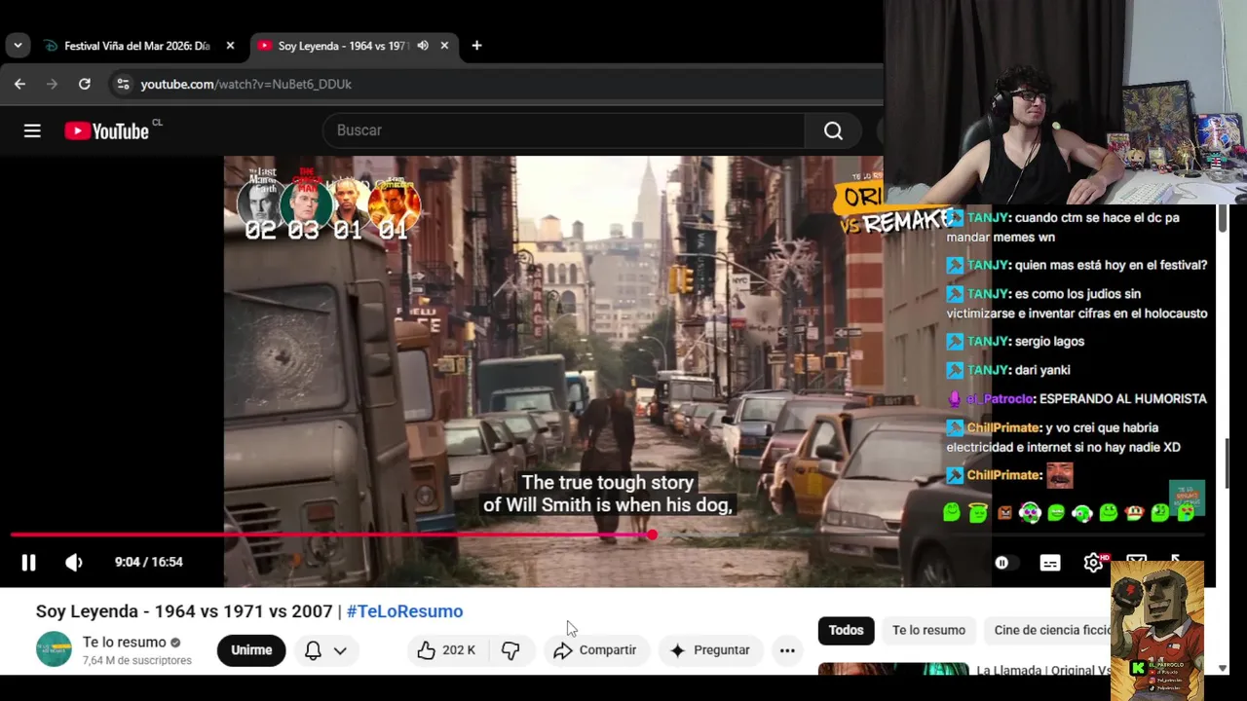Open the tab search dropdown arrow

pyautogui.click(x=18, y=46)
